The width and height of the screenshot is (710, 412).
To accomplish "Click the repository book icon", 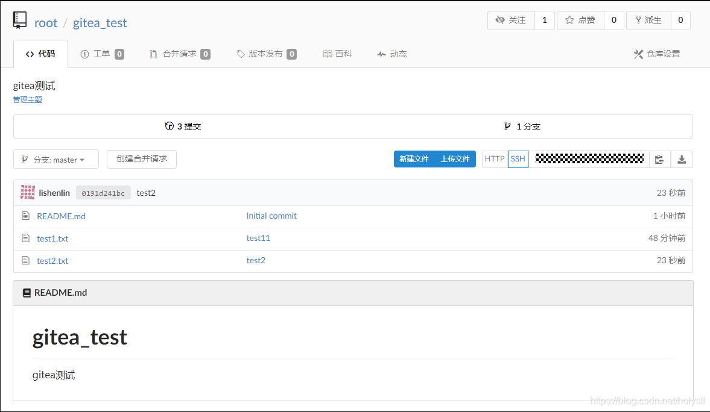I will pyautogui.click(x=20, y=20).
